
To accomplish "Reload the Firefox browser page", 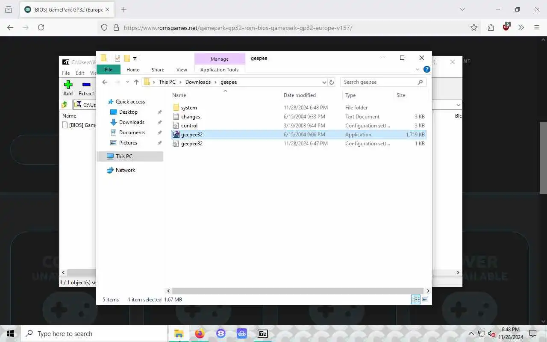I will [x=41, y=27].
